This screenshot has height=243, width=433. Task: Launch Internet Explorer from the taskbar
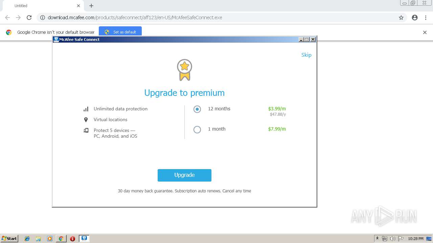[27, 239]
